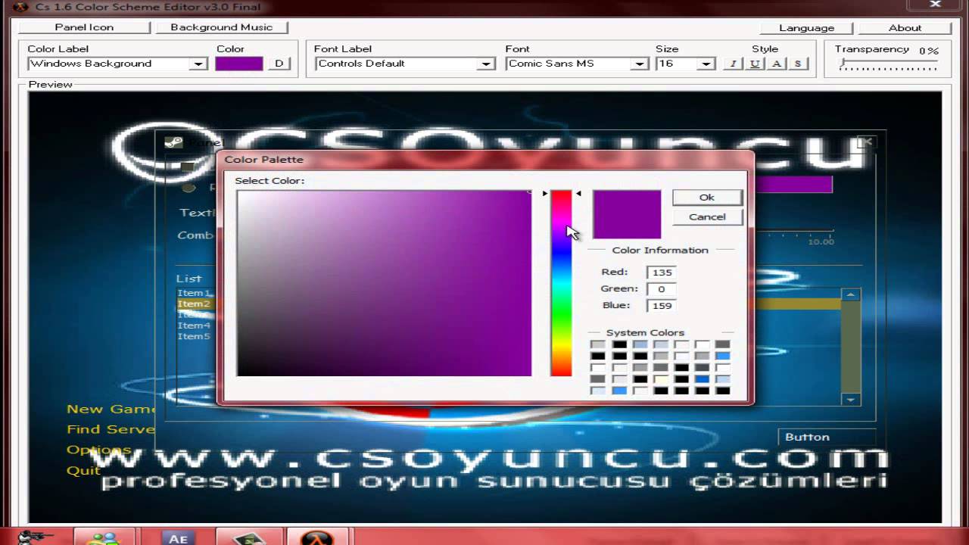Click 'Find Servers' in the preview menu
The width and height of the screenshot is (969, 545).
click(111, 429)
